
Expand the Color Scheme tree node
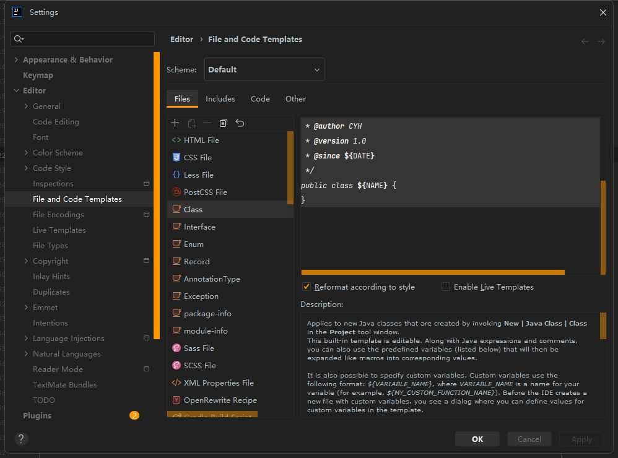[x=26, y=153]
